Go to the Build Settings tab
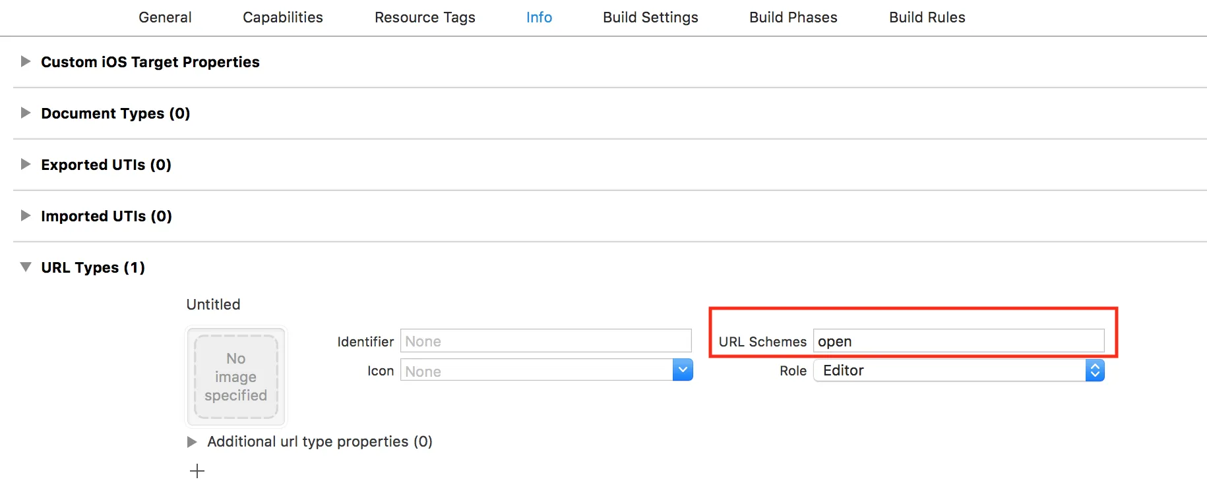1207x494 pixels. coord(650,17)
